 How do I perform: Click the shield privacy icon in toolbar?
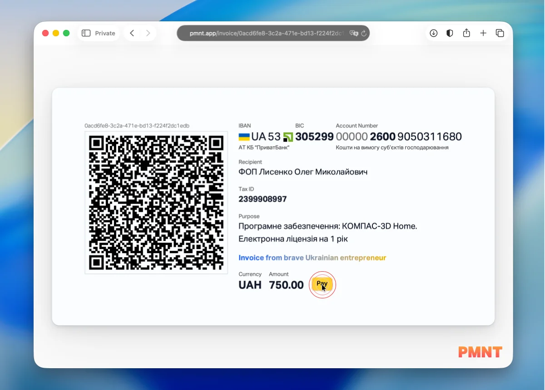450,33
